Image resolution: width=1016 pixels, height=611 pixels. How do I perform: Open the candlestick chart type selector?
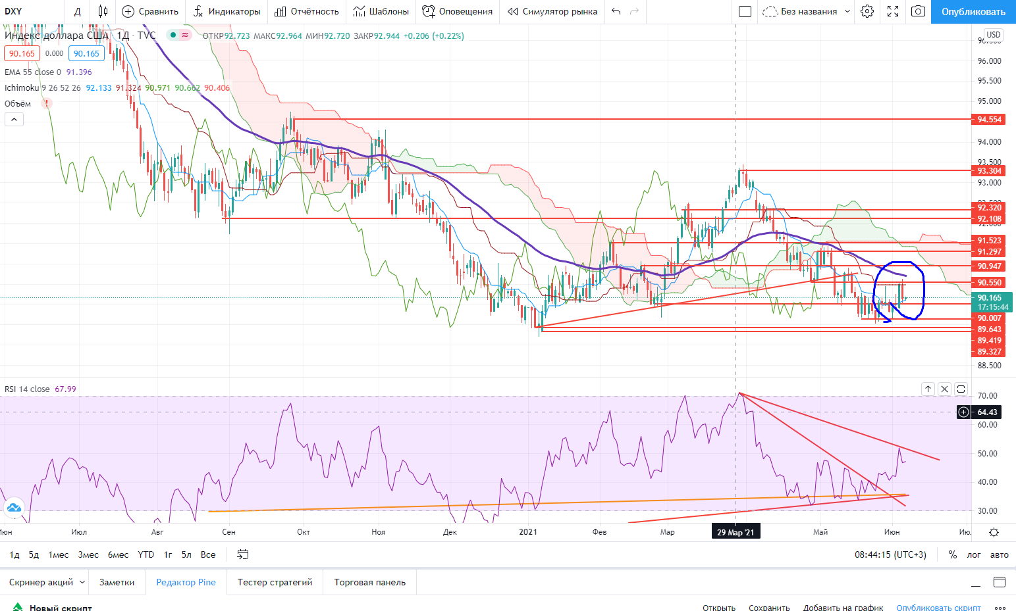(103, 11)
